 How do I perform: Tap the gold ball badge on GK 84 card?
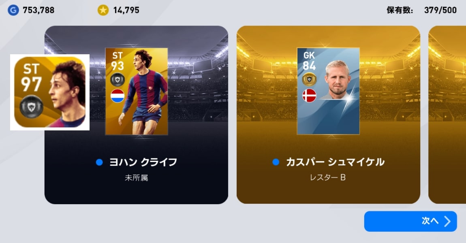309,79
